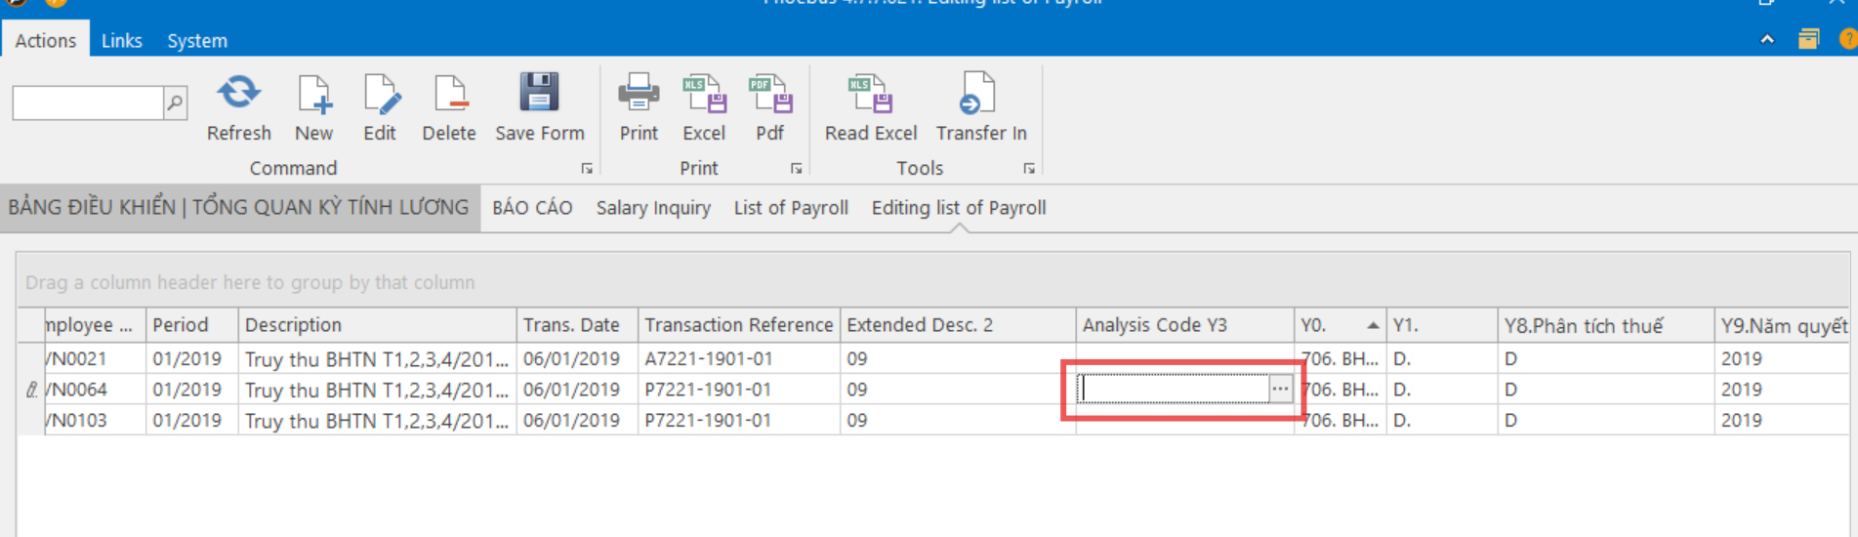Screen dimensions: 1858x537
Task: Switch to the List of Payroll tab
Action: [x=791, y=208]
